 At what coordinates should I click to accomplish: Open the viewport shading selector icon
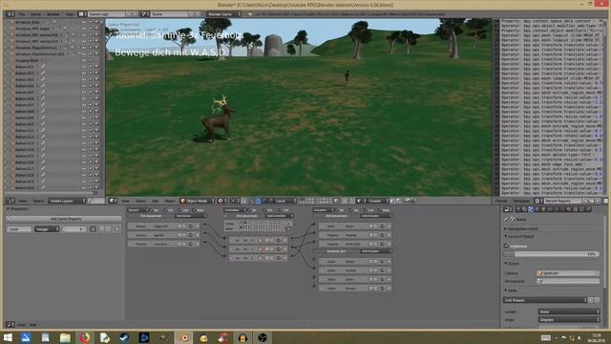coord(222,201)
